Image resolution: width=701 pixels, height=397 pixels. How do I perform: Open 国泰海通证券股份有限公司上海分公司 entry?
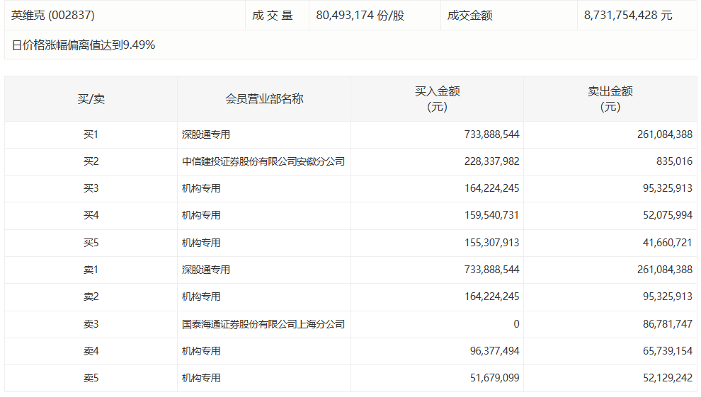click(x=263, y=324)
